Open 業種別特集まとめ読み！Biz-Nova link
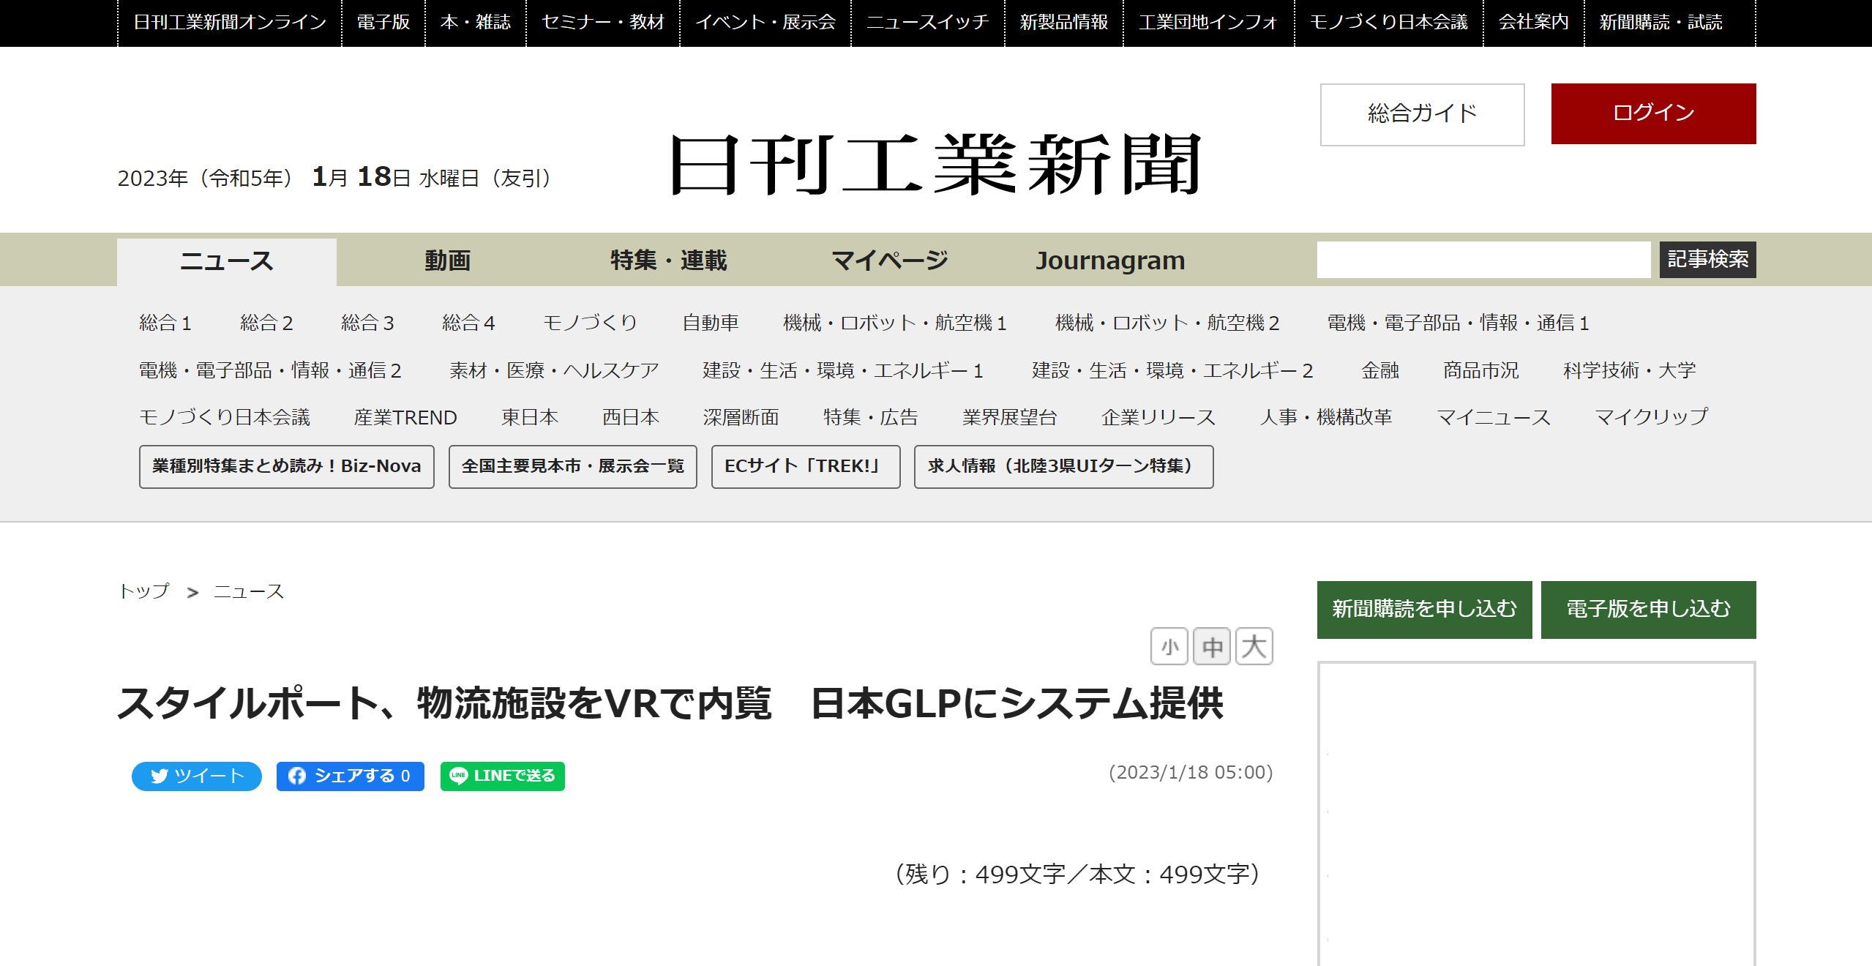 pos(286,466)
